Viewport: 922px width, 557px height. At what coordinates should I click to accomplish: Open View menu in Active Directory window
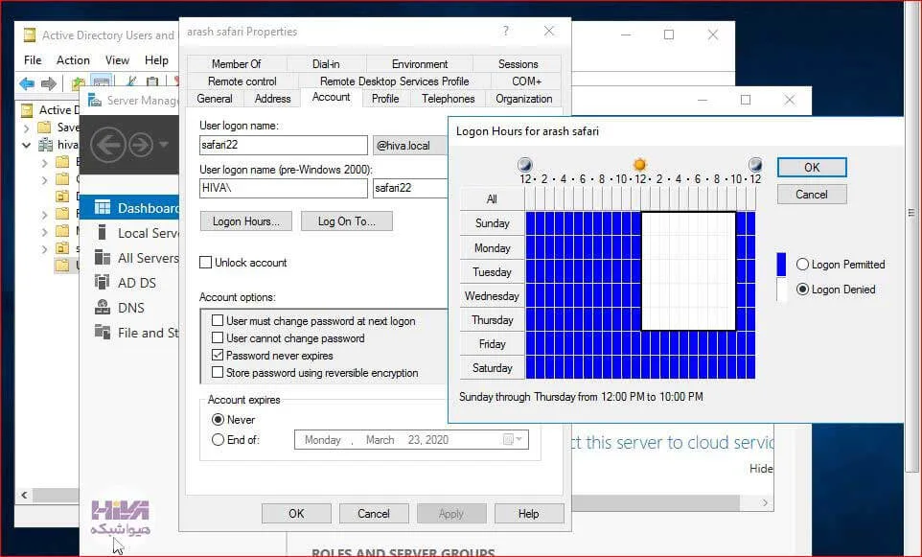pyautogui.click(x=117, y=60)
